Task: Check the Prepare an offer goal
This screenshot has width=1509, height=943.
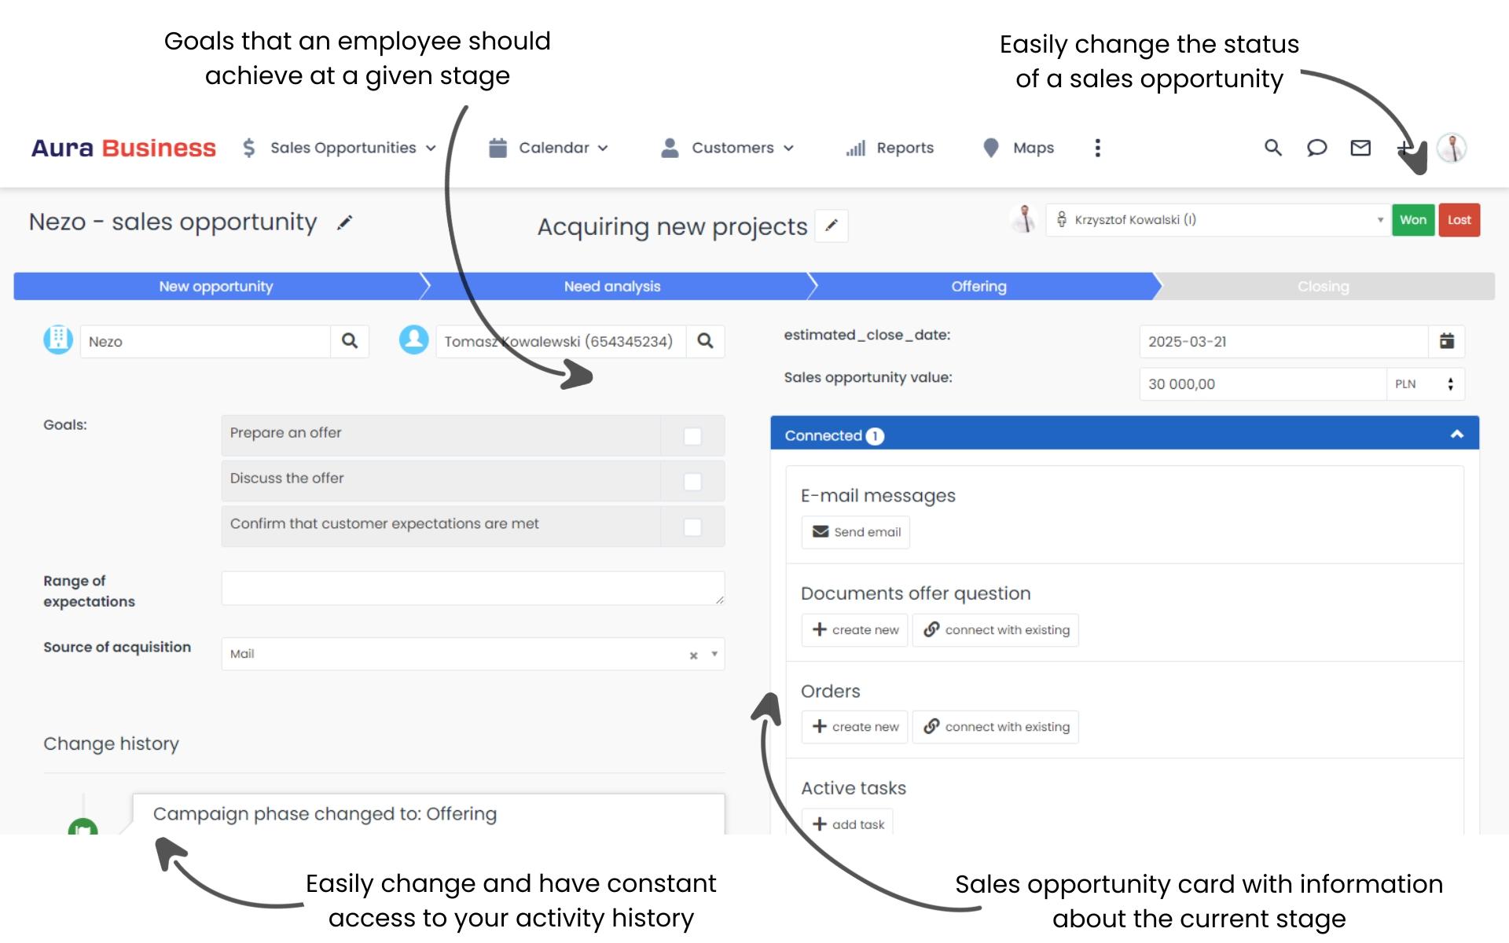Action: 692,436
